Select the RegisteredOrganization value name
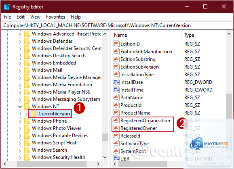234x169 pixels. pos(145,121)
